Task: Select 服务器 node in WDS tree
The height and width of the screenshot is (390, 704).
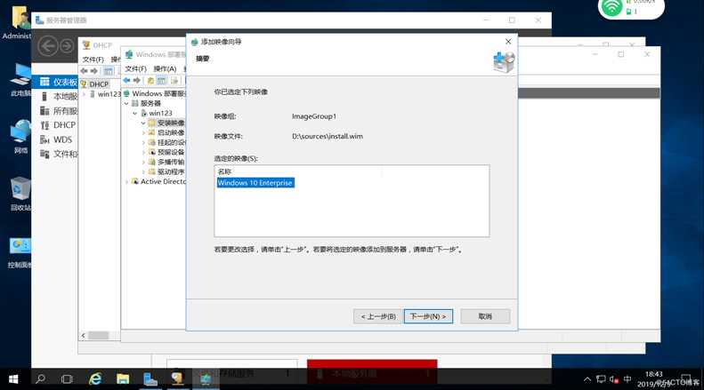Action: (150, 104)
